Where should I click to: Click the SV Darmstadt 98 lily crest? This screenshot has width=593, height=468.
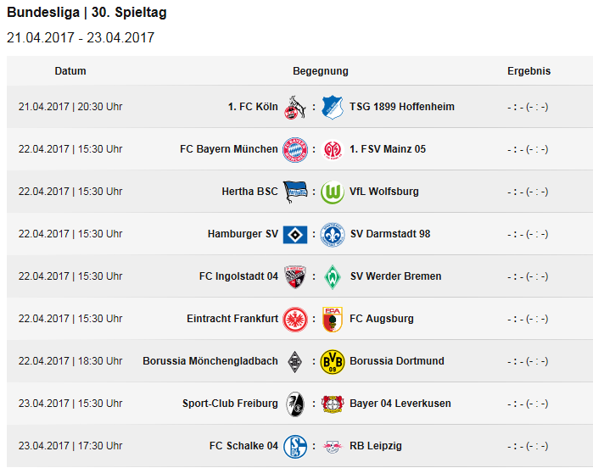[333, 235]
